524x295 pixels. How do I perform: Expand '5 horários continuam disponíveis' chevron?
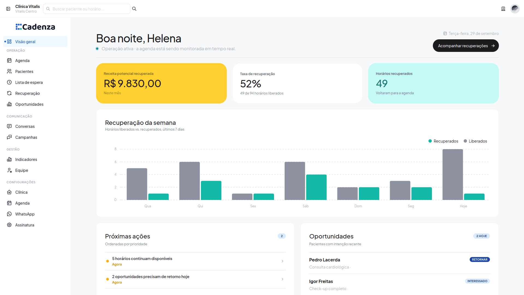[x=282, y=261]
